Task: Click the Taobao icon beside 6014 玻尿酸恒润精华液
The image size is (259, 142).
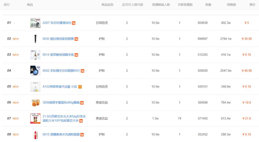Action: click(76, 55)
